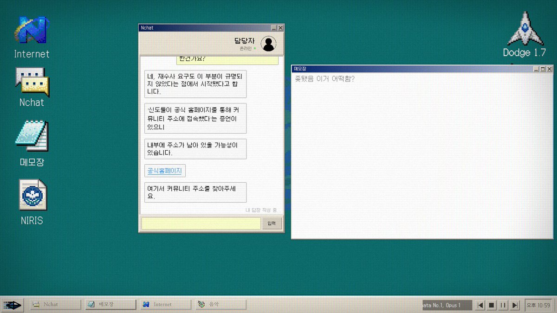
Task: Open the start menu arrow button
Action: (13, 305)
